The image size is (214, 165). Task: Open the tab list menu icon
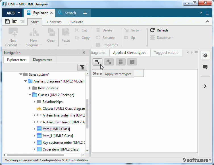[196, 52]
